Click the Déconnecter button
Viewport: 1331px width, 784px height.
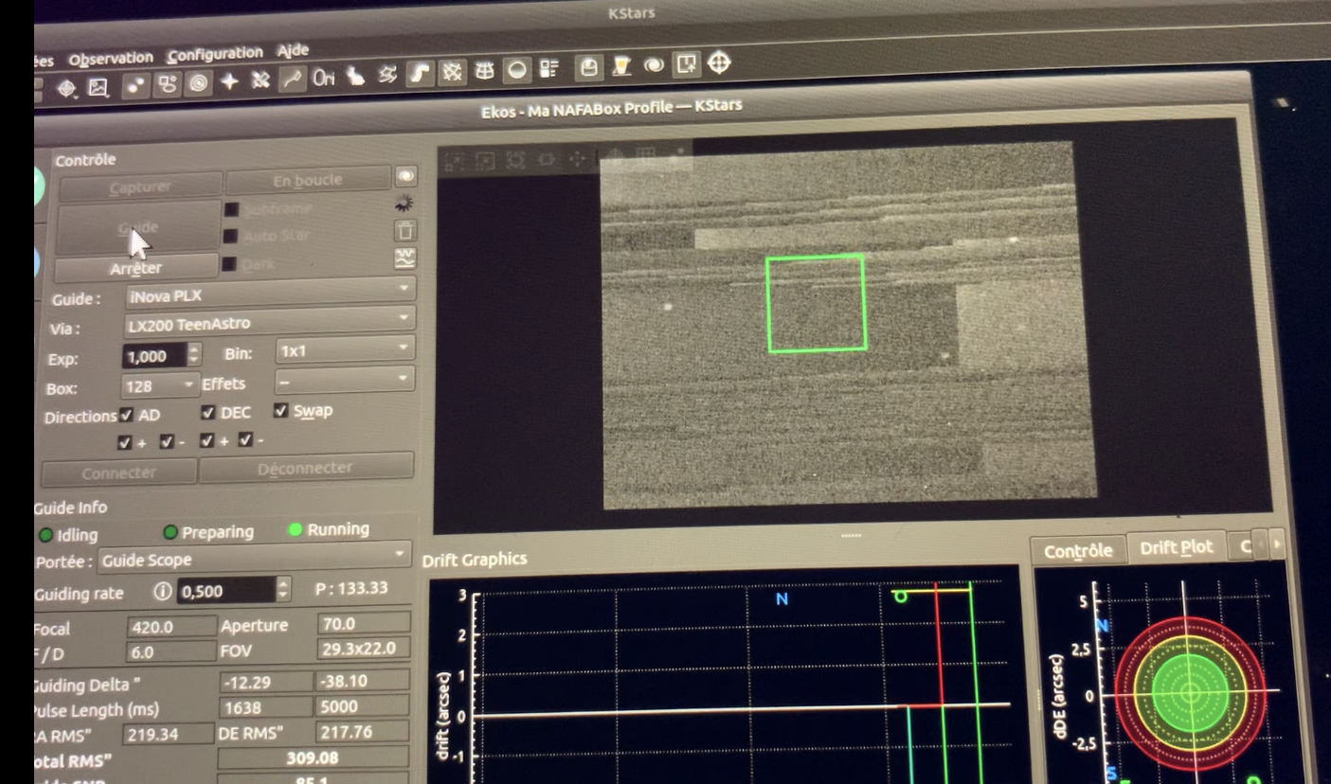click(x=306, y=468)
